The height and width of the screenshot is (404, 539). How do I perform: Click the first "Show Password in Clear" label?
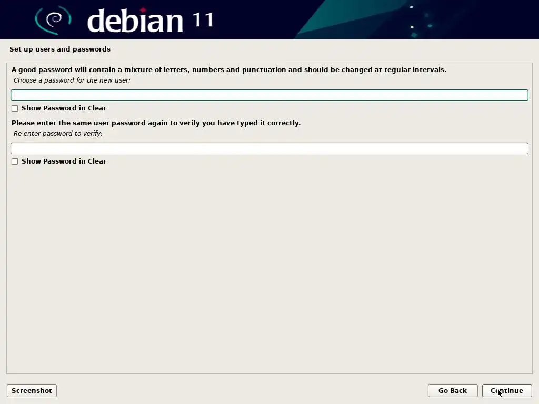64,108
